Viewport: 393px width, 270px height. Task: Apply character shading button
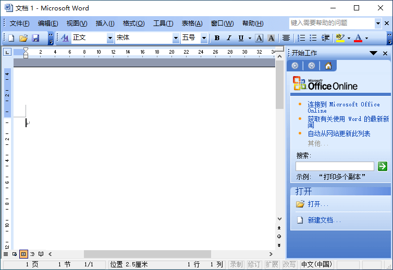(271, 38)
